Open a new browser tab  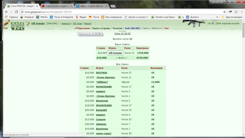point(113,6)
